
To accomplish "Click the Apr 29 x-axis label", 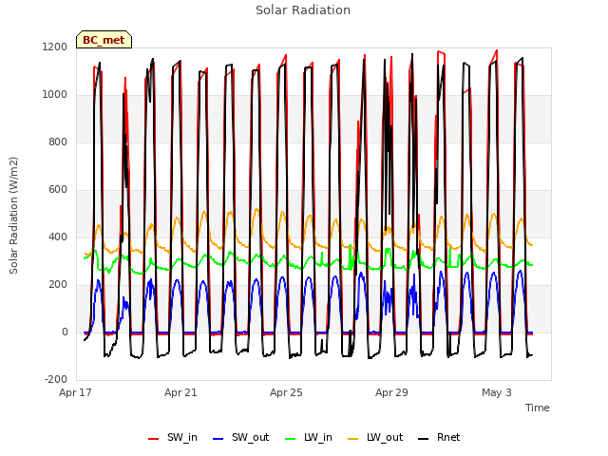I will pos(391,392).
